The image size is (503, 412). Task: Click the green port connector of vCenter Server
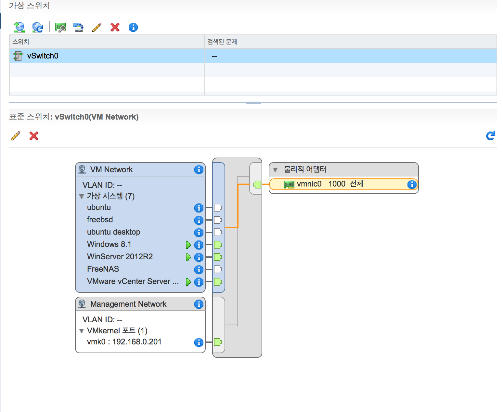pos(218,282)
